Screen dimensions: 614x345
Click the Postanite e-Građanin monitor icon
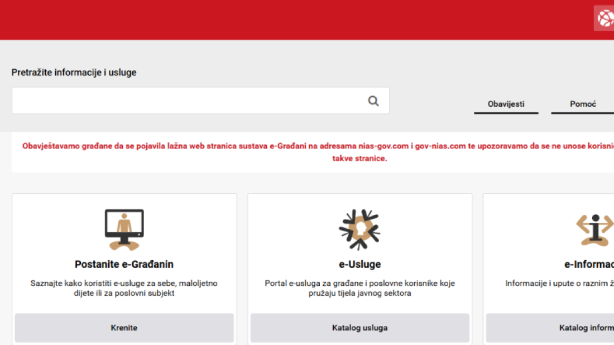click(124, 230)
